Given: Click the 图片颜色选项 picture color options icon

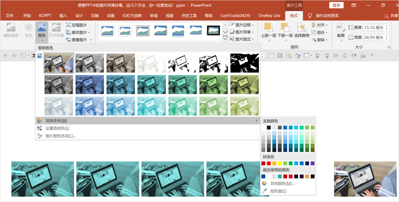Looking at the screenshot, I should 40,136.
